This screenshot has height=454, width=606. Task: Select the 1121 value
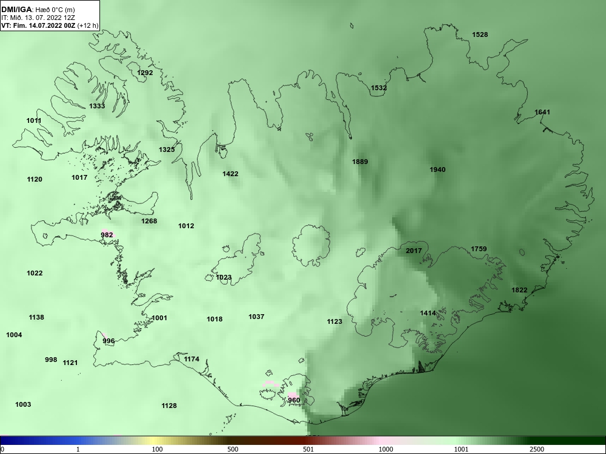click(70, 363)
